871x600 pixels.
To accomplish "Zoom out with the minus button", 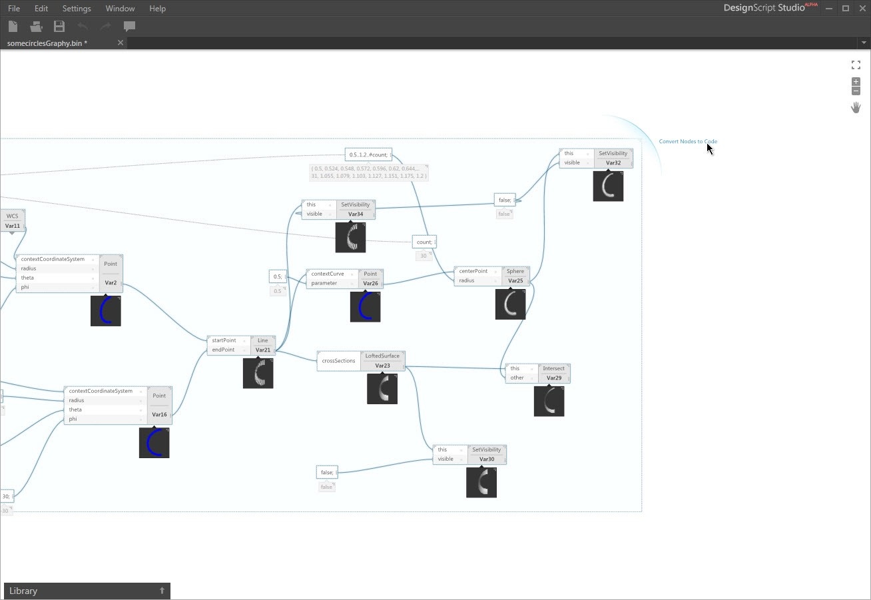I will (x=856, y=91).
